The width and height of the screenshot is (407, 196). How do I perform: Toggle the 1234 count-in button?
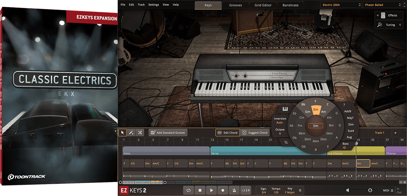[245, 191]
